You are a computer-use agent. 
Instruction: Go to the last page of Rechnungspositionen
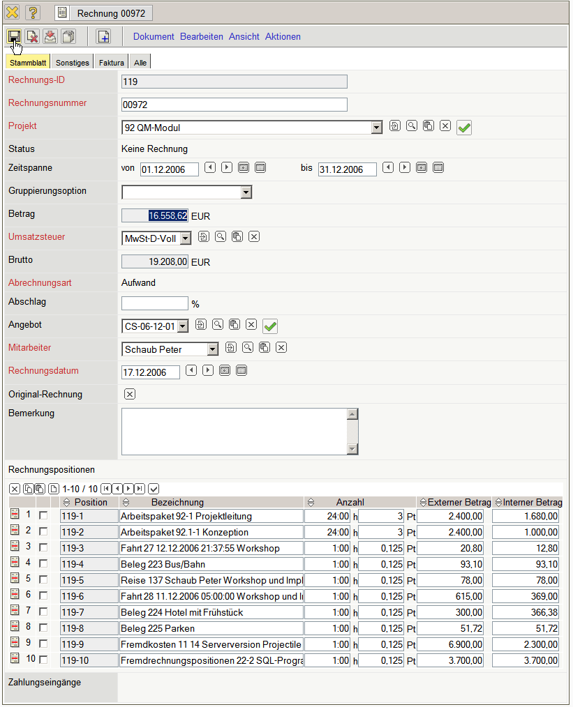pyautogui.click(x=140, y=489)
